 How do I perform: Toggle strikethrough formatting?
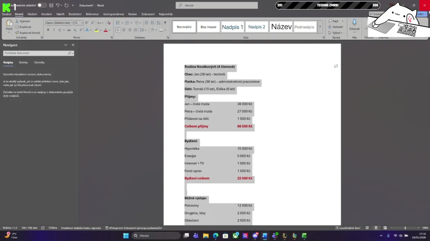[x=69, y=30]
